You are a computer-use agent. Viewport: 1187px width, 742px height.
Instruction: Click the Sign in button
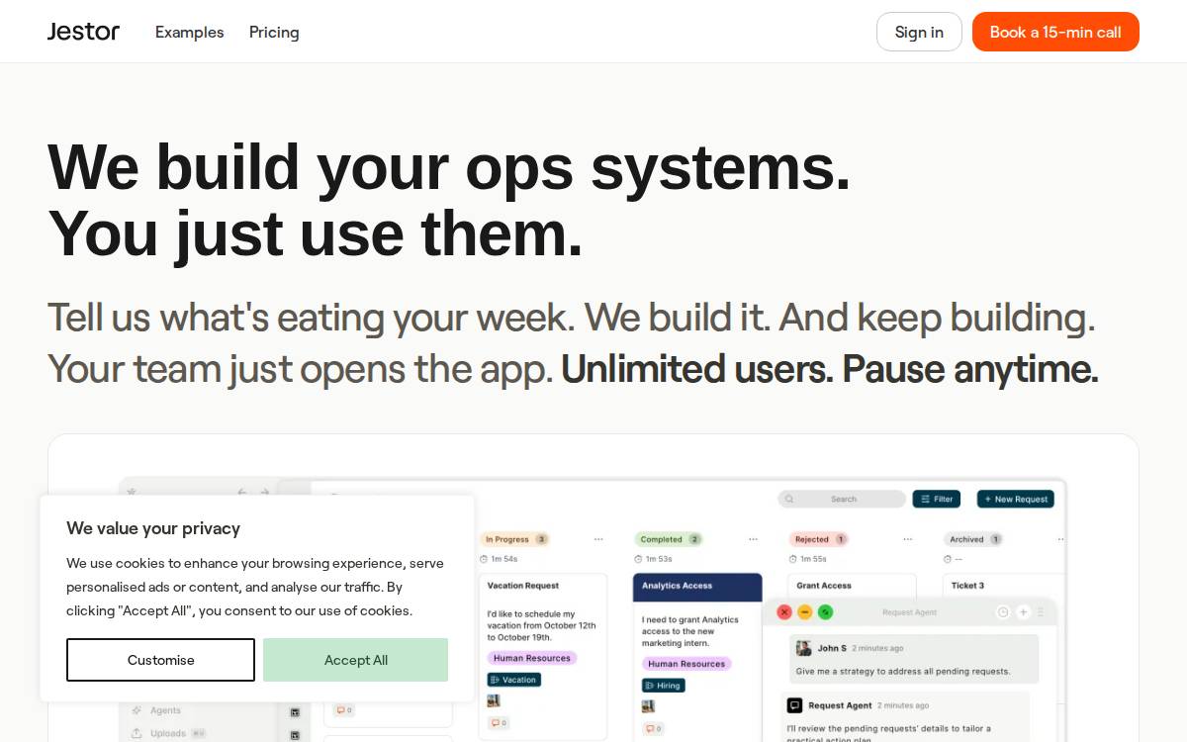click(919, 32)
